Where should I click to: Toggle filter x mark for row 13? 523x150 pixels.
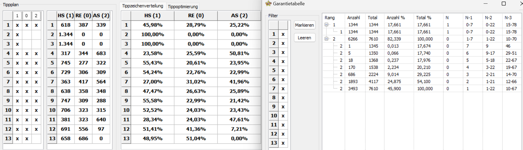[x=283, y=143]
